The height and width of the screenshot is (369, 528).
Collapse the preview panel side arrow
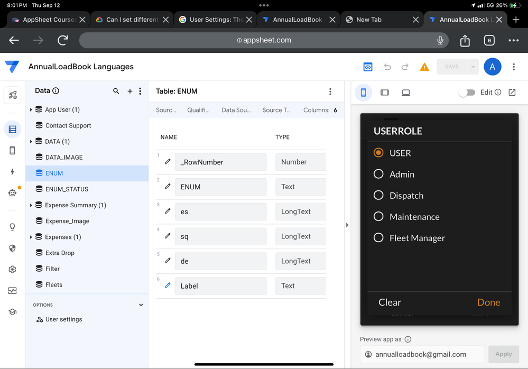click(347, 225)
